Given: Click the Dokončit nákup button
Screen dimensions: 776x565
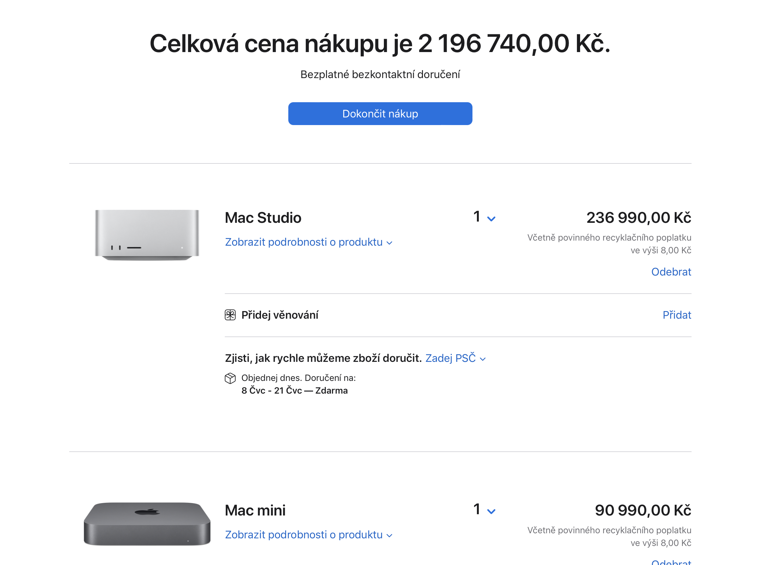Looking at the screenshot, I should pyautogui.click(x=380, y=114).
